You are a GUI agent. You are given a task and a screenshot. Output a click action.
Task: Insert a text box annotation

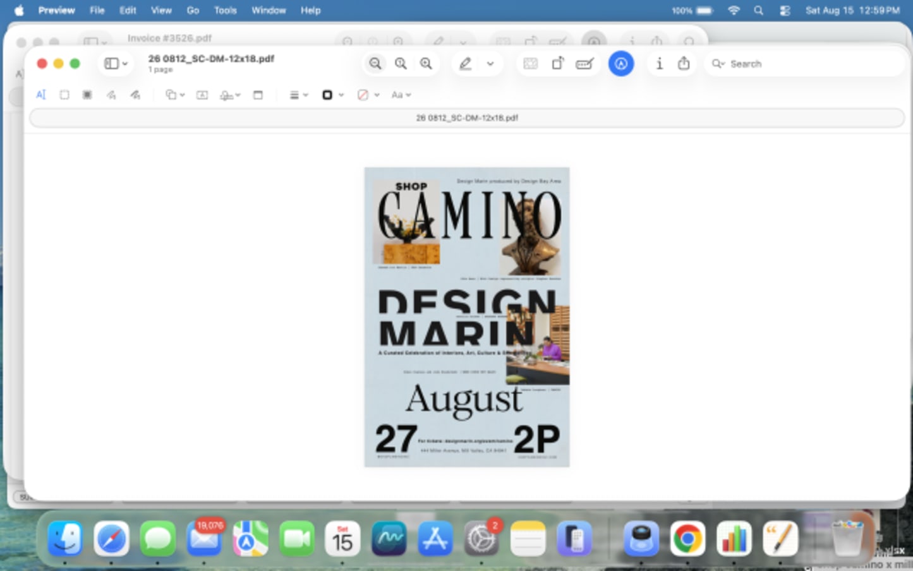pos(202,95)
